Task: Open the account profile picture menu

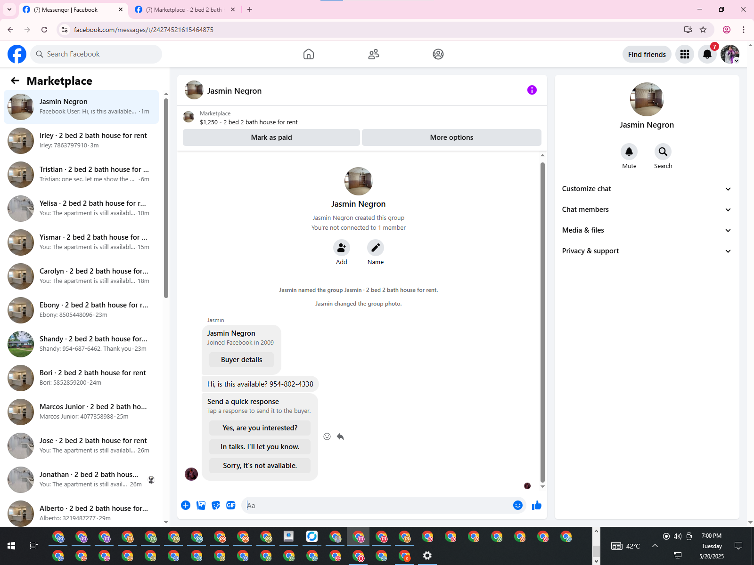Action: tap(730, 54)
